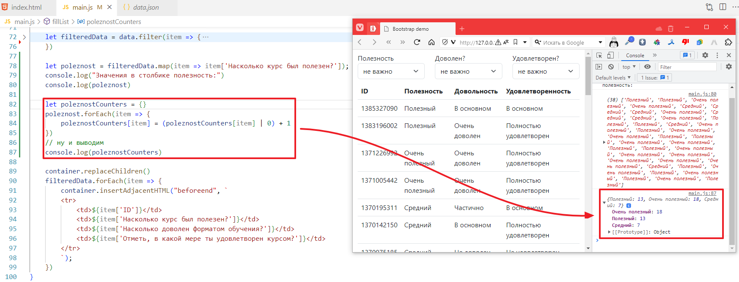Click the eye icon to create live expression

[x=647, y=67]
